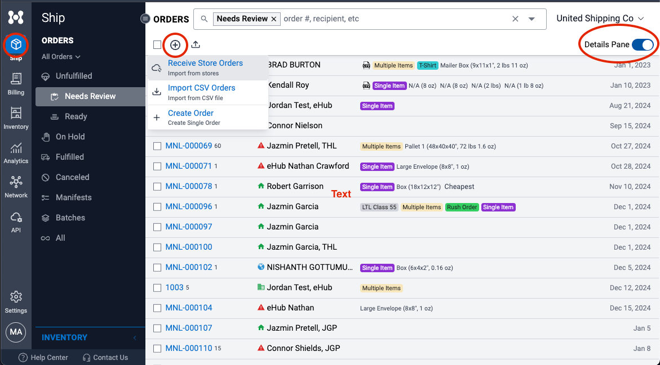This screenshot has height=365, width=660.
Task: Click inside the order search field
Action: (366, 19)
